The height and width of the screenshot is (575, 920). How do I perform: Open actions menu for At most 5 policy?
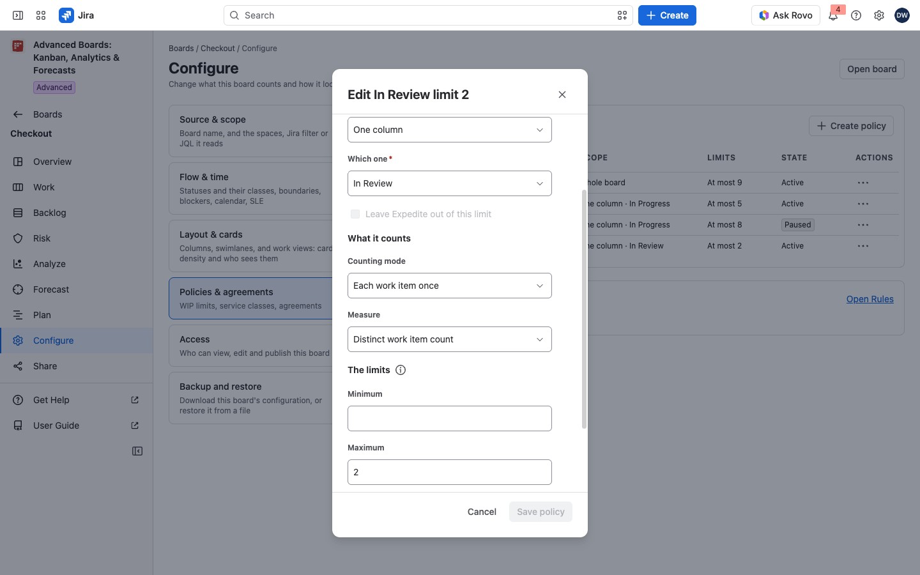tap(863, 204)
